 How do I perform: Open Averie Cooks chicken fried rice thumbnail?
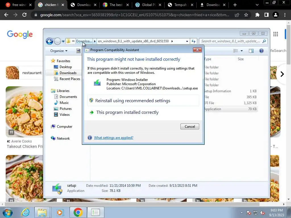24,112
